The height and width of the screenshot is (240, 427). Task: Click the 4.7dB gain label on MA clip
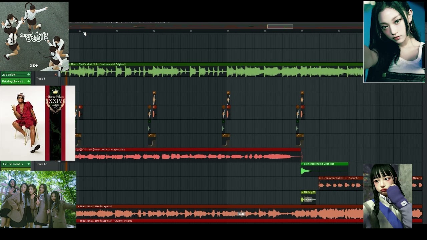coord(309,200)
